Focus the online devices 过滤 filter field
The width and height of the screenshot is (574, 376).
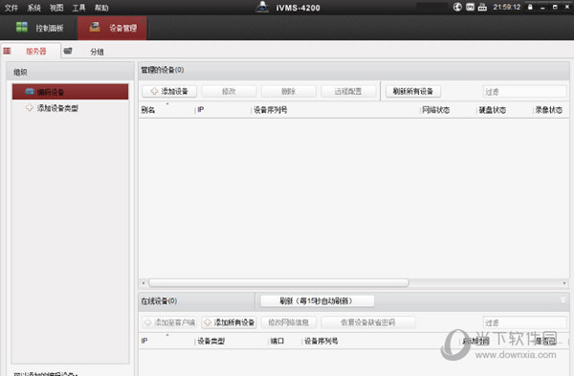point(524,322)
